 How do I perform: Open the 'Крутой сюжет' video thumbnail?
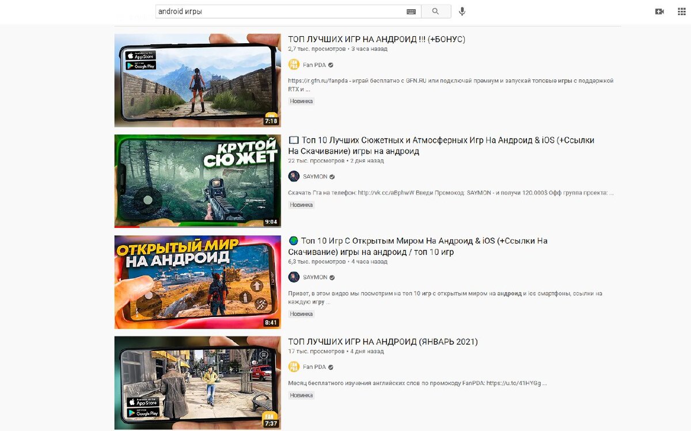pos(198,181)
